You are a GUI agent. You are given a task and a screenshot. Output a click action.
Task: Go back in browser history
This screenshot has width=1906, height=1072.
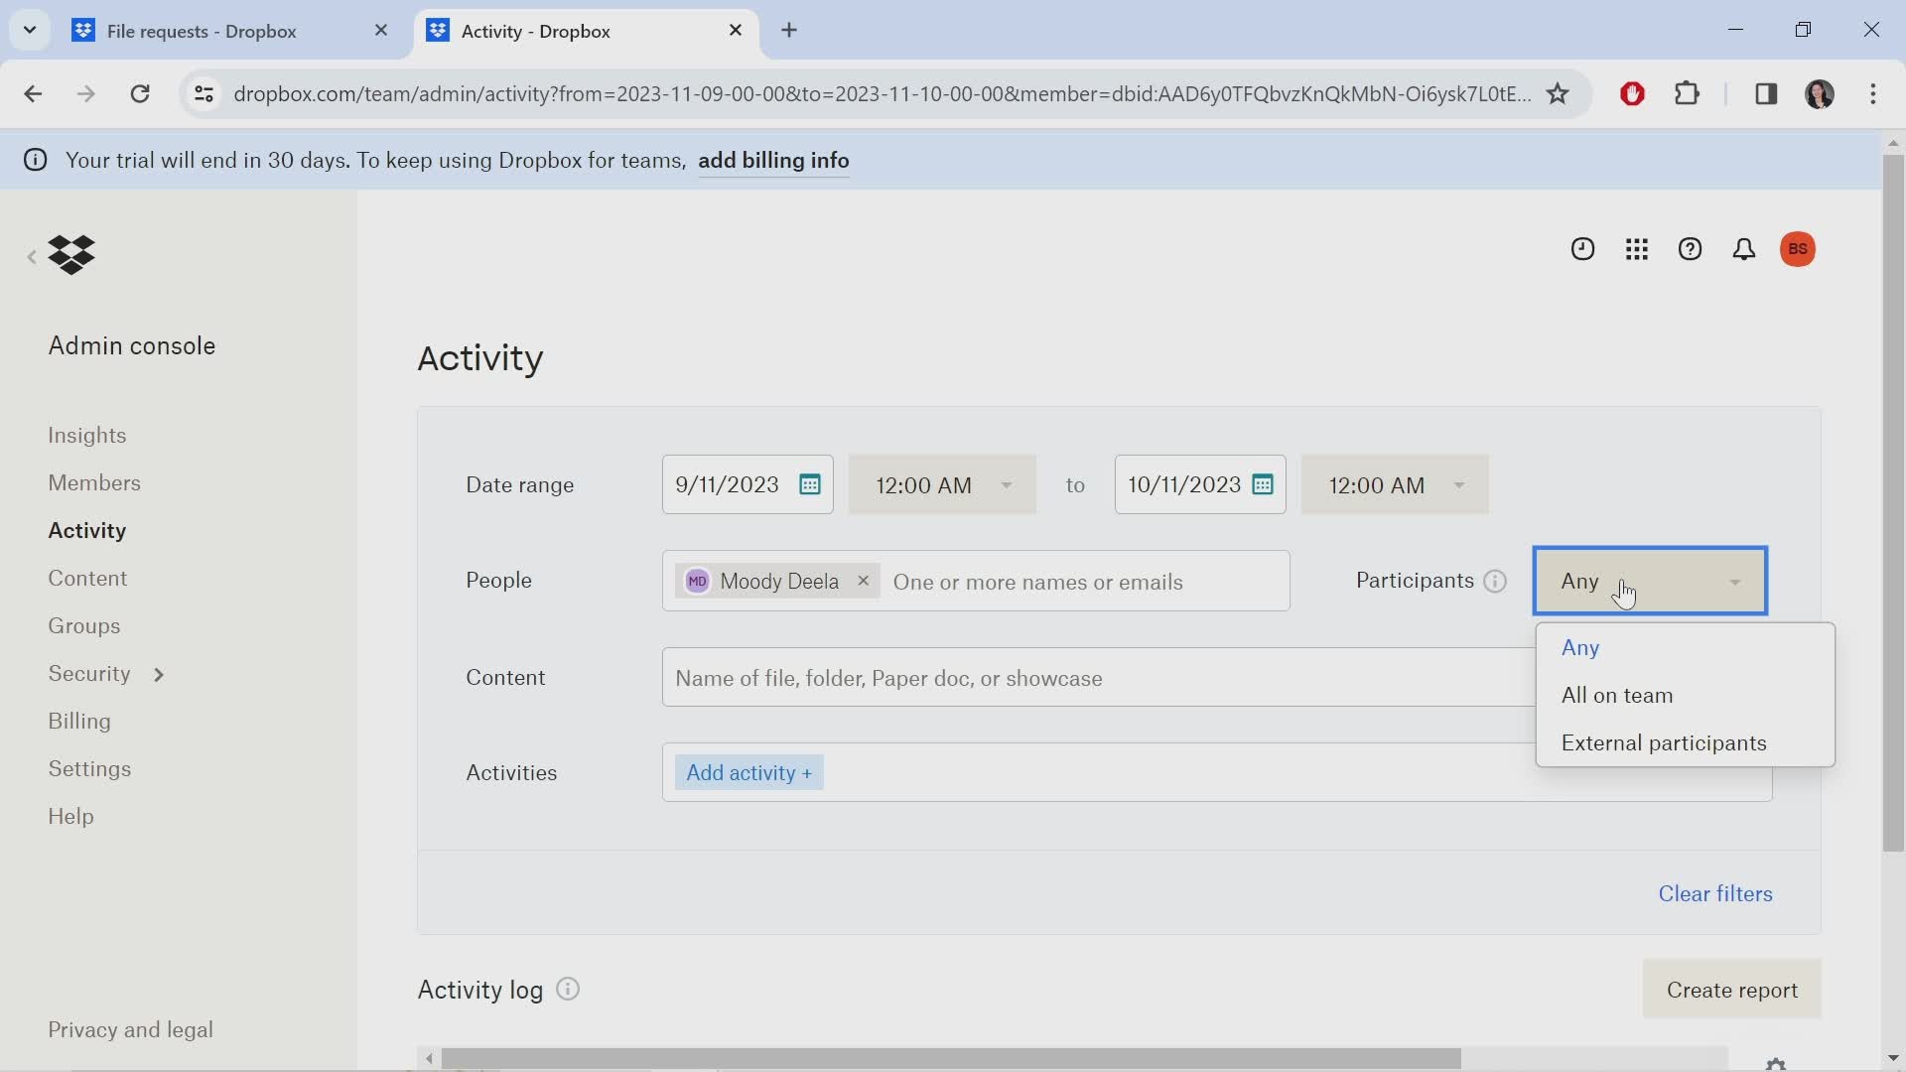point(33,93)
